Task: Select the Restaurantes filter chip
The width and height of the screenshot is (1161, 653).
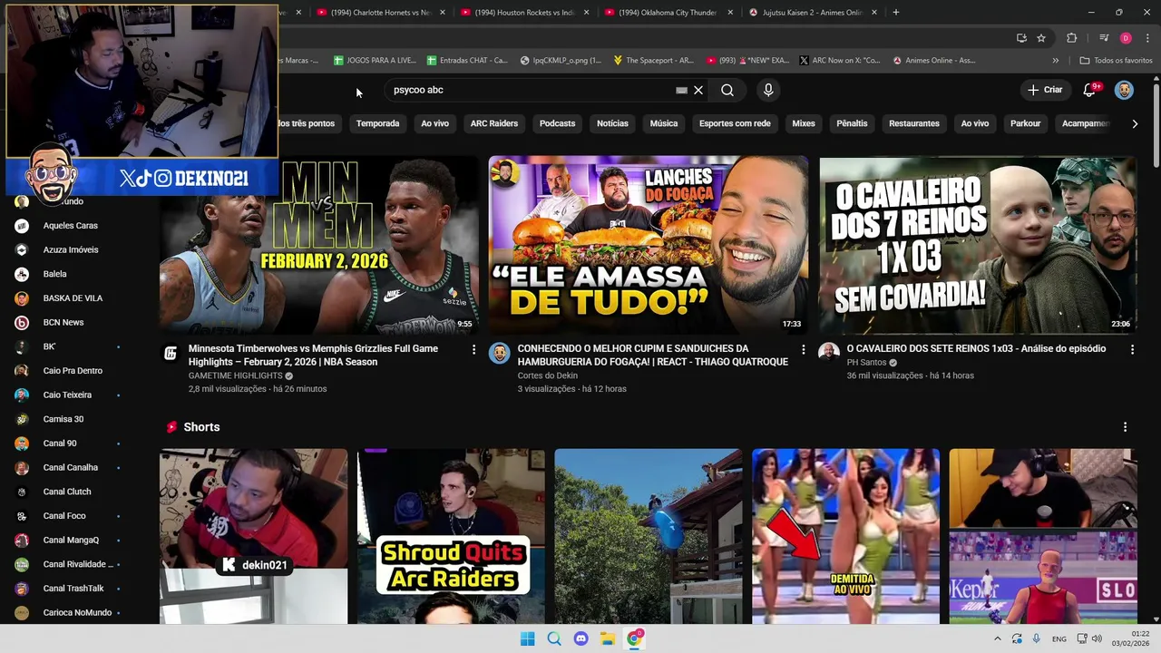Action: (914, 123)
